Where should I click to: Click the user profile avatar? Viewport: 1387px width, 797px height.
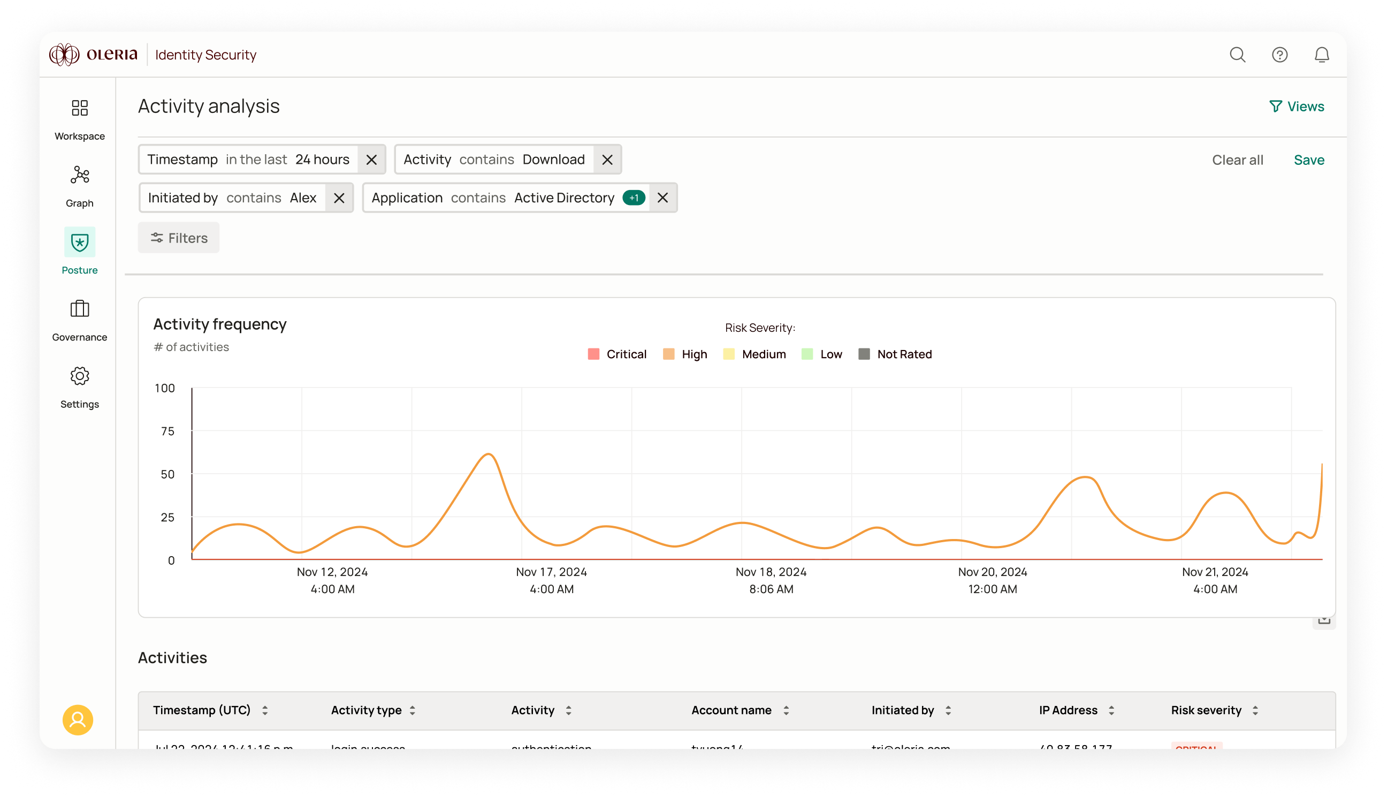tap(78, 719)
